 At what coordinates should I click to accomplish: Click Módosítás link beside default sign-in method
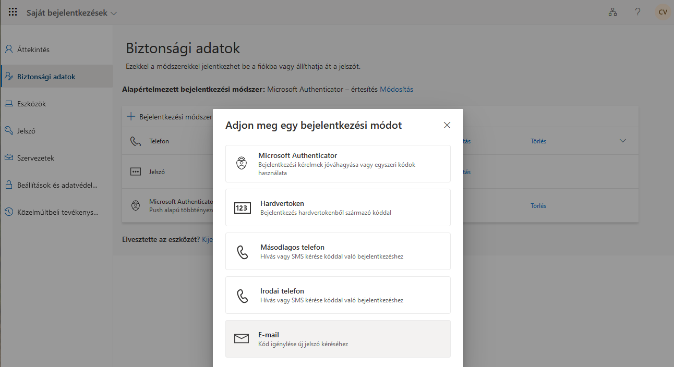[x=396, y=89]
